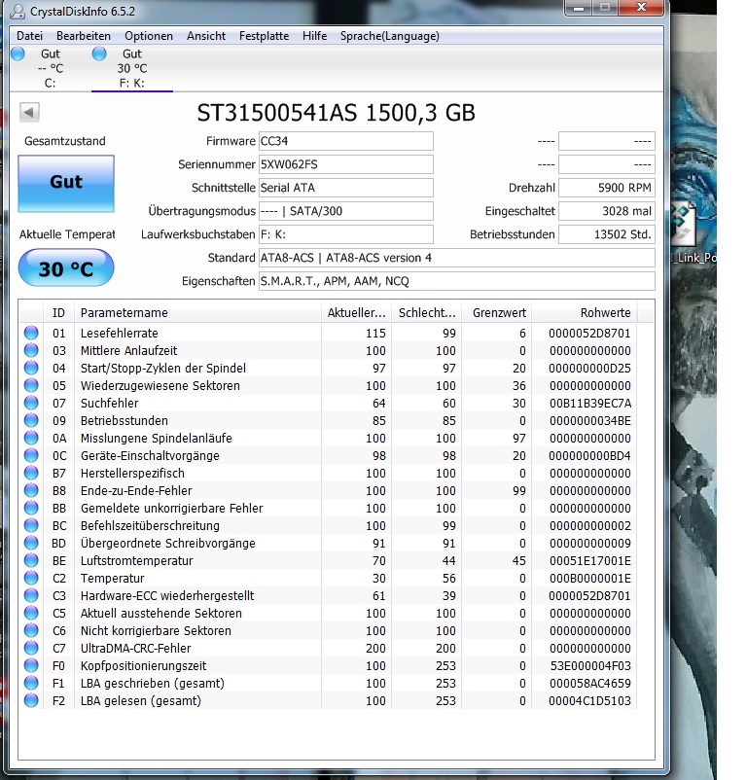This screenshot has width=747, height=780.
Task: Open the Datei menu
Action: [x=29, y=36]
